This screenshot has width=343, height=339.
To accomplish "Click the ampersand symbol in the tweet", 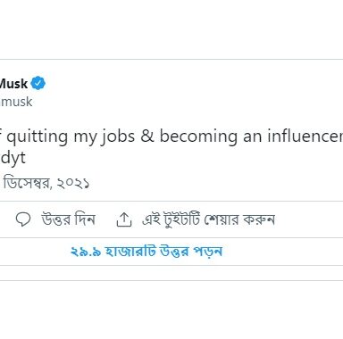I will (147, 136).
